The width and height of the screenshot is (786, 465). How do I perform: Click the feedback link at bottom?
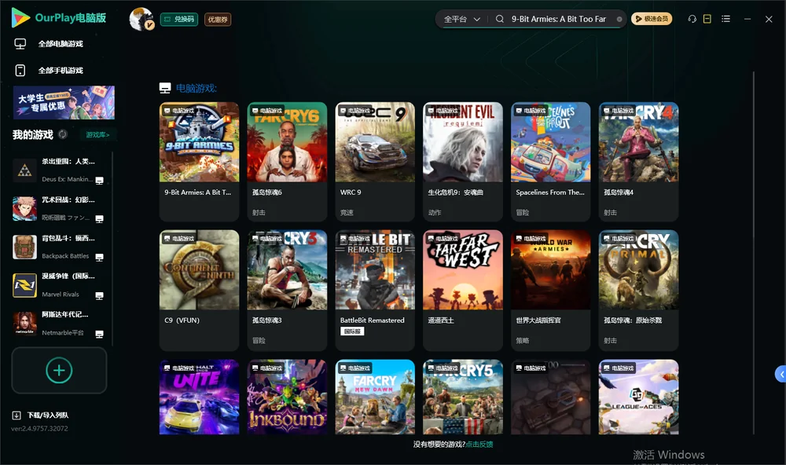(479, 444)
